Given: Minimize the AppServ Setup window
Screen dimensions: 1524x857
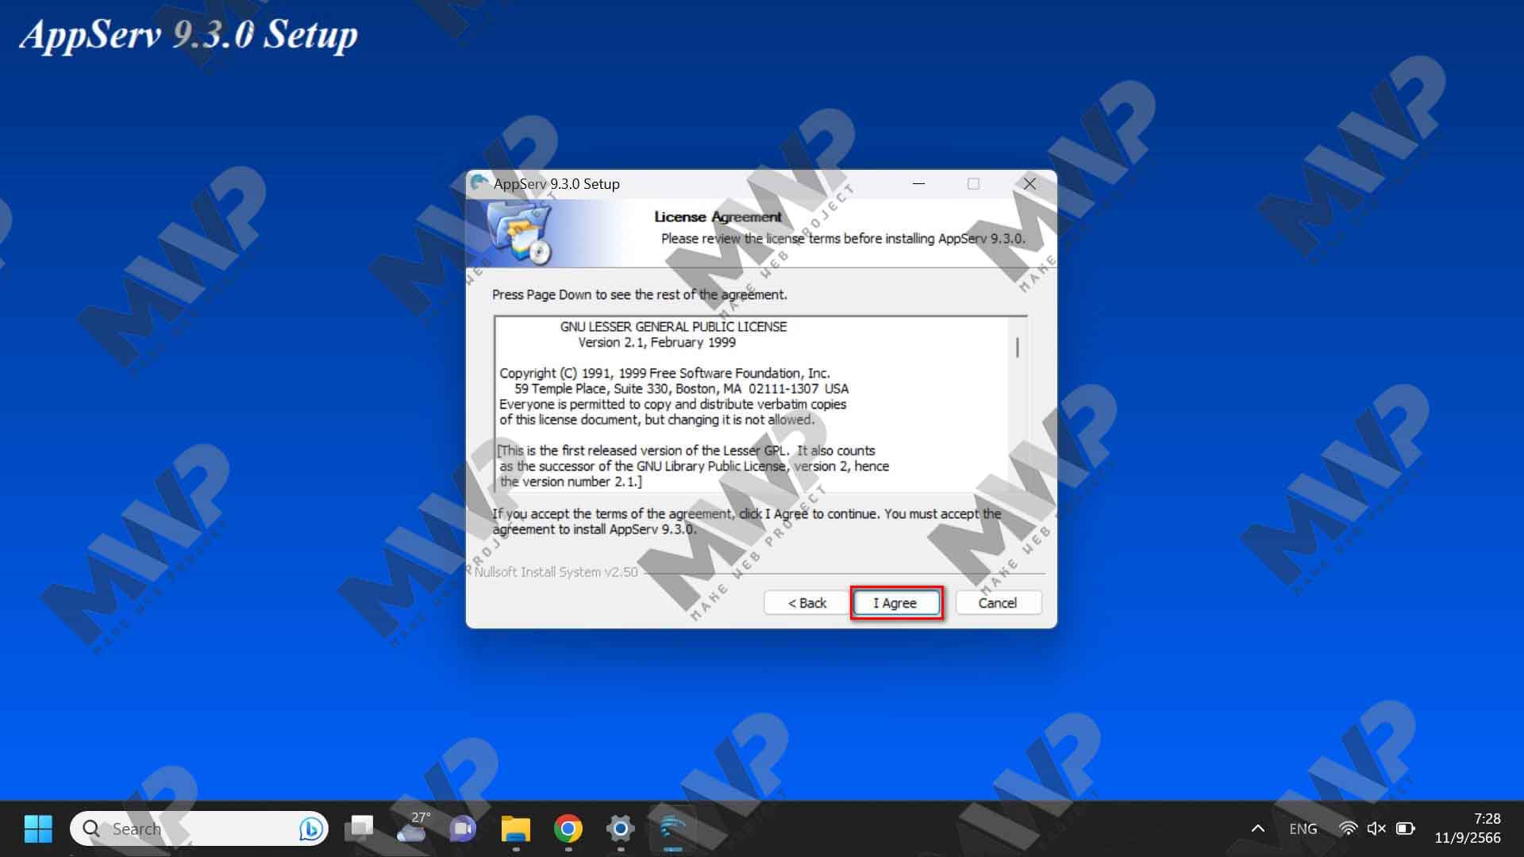Looking at the screenshot, I should pyautogui.click(x=919, y=183).
